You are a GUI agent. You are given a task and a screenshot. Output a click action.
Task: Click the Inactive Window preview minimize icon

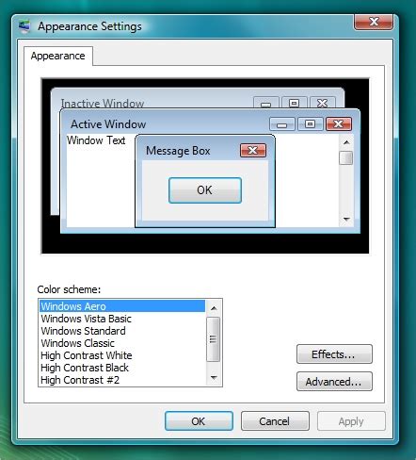[x=265, y=103]
